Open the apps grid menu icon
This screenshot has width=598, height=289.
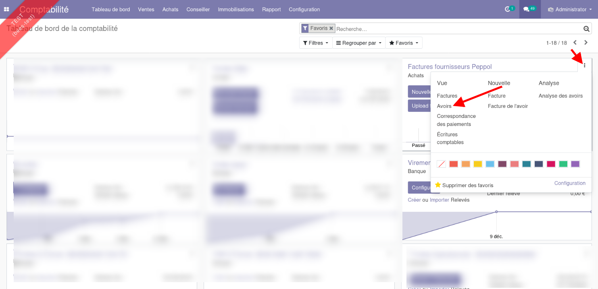6,9
